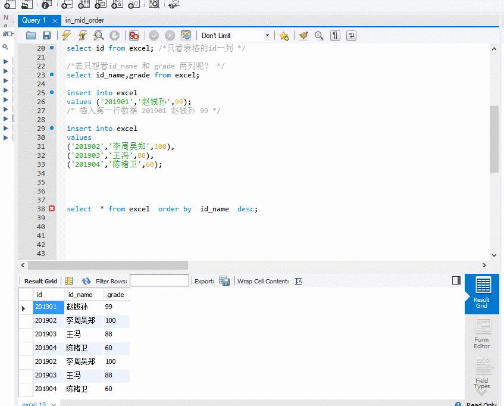Run EXPLAIN on the current statement
Screen dimensions: 504x406
(98, 35)
